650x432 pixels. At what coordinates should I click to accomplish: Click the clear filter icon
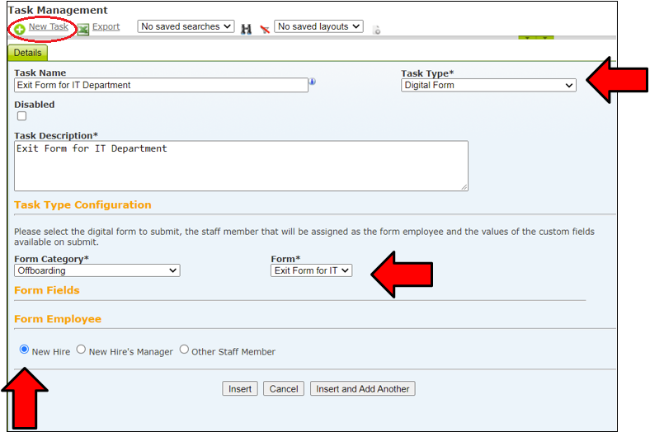tap(265, 29)
